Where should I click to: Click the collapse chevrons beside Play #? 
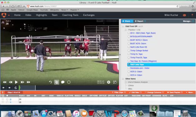pyautogui.click(x=3, y=22)
